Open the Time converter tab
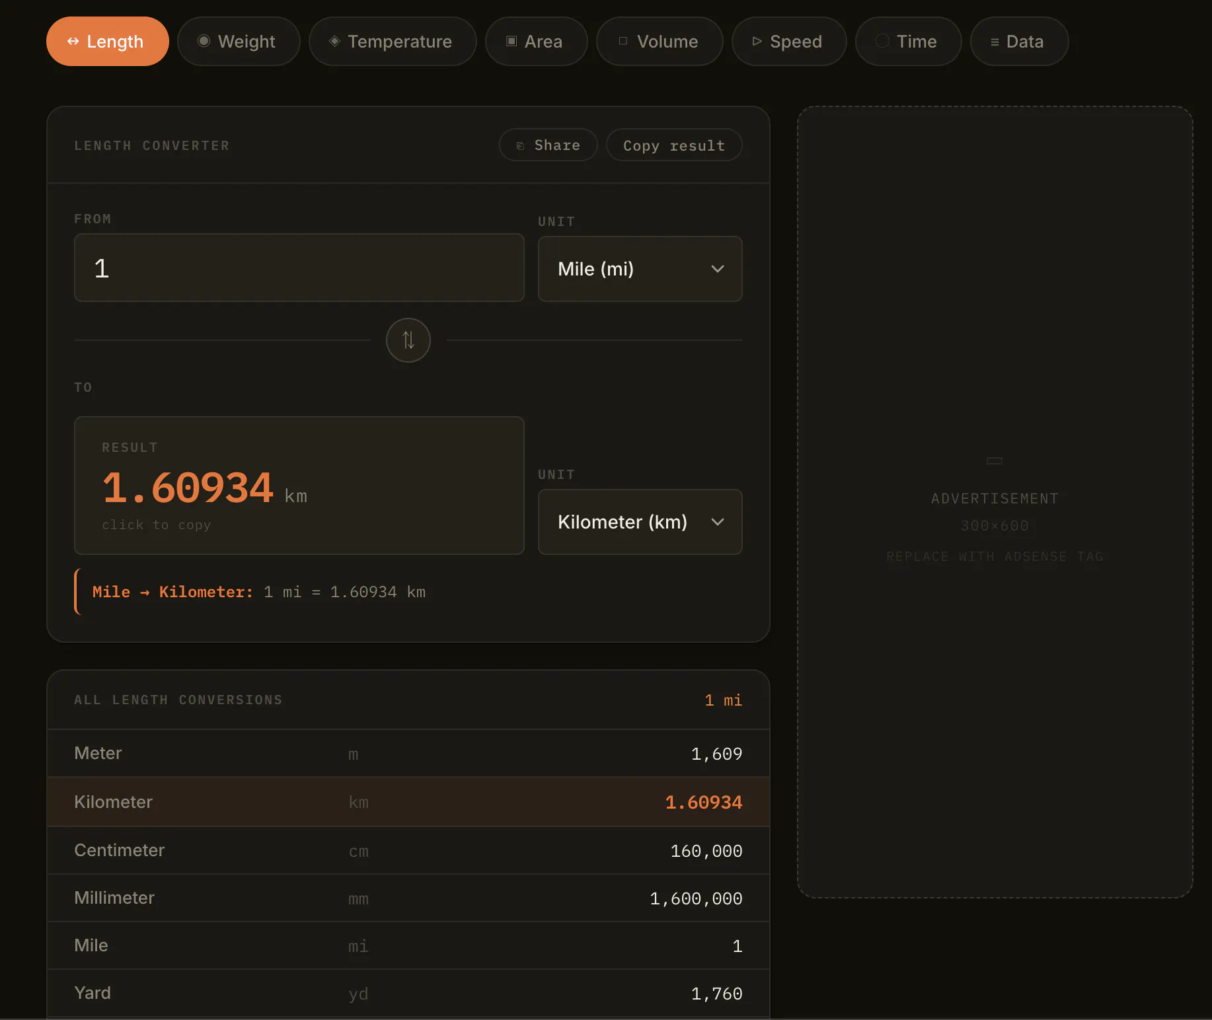Image resolution: width=1212 pixels, height=1020 pixels. coord(908,42)
